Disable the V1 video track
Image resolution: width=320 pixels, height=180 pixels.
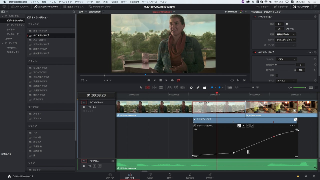pos(94,107)
